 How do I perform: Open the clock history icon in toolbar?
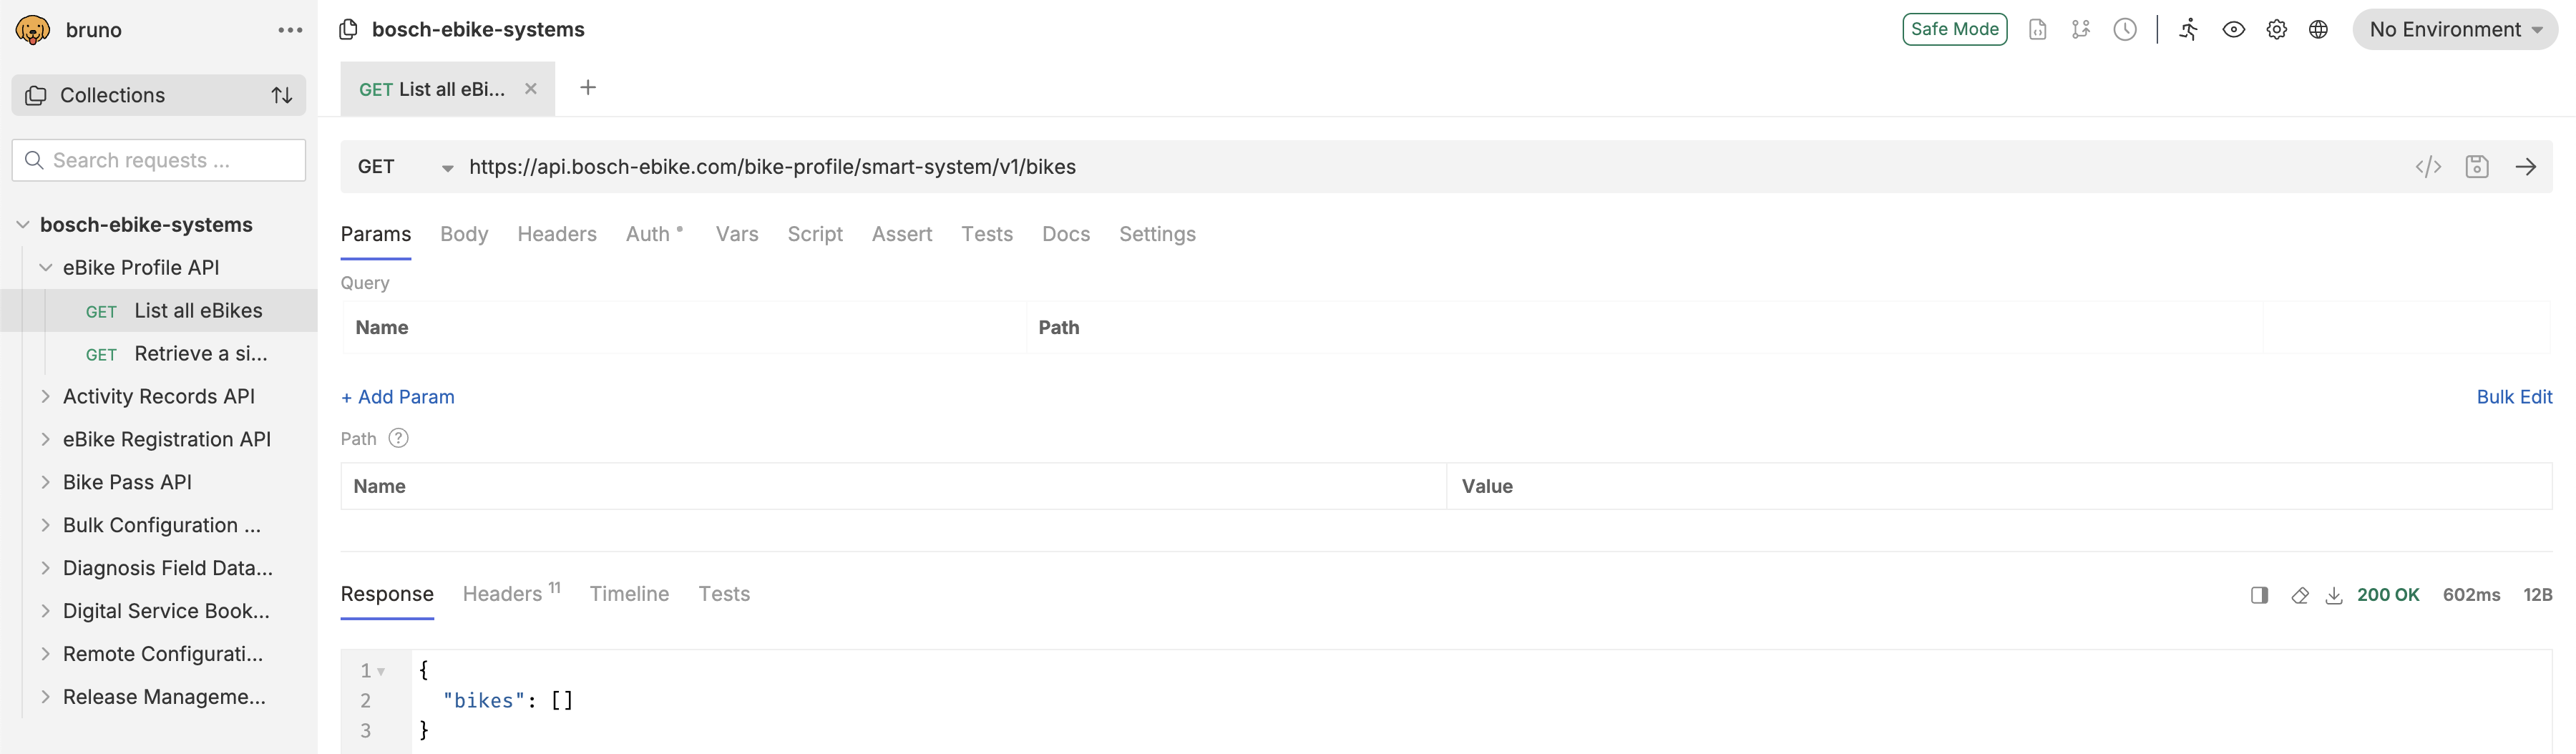tap(2125, 29)
